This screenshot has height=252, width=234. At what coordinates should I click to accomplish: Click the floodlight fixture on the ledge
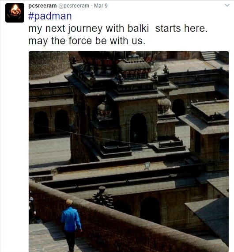point(147,165)
